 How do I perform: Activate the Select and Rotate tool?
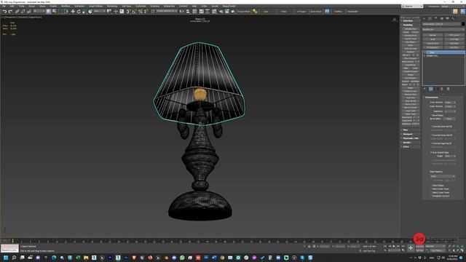pyautogui.click(x=79, y=12)
